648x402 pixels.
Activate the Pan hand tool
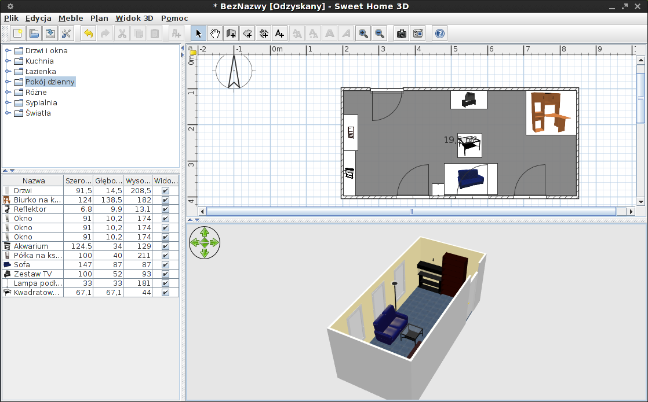click(x=215, y=34)
